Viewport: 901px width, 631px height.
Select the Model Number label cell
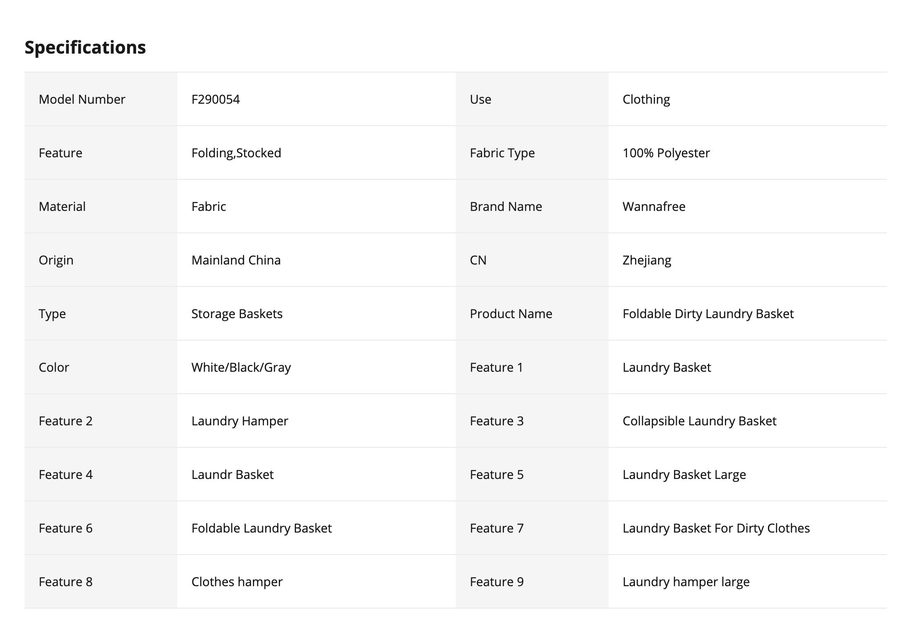click(x=82, y=99)
